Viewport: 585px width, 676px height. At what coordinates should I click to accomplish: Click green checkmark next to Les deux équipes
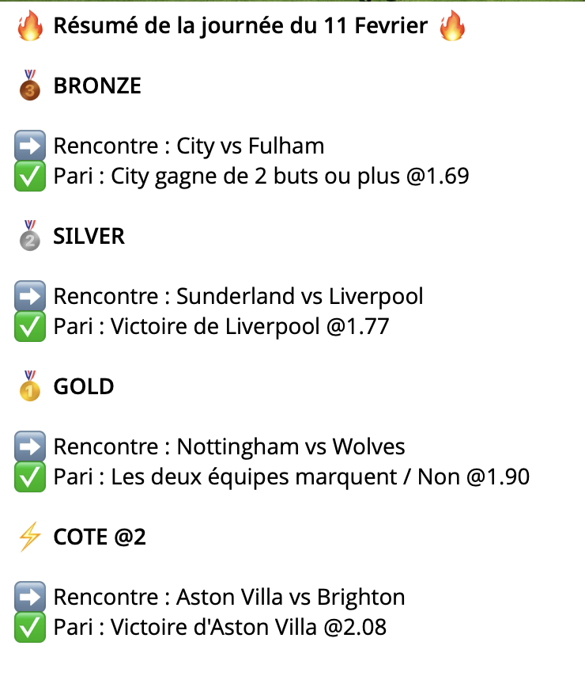pos(29,477)
